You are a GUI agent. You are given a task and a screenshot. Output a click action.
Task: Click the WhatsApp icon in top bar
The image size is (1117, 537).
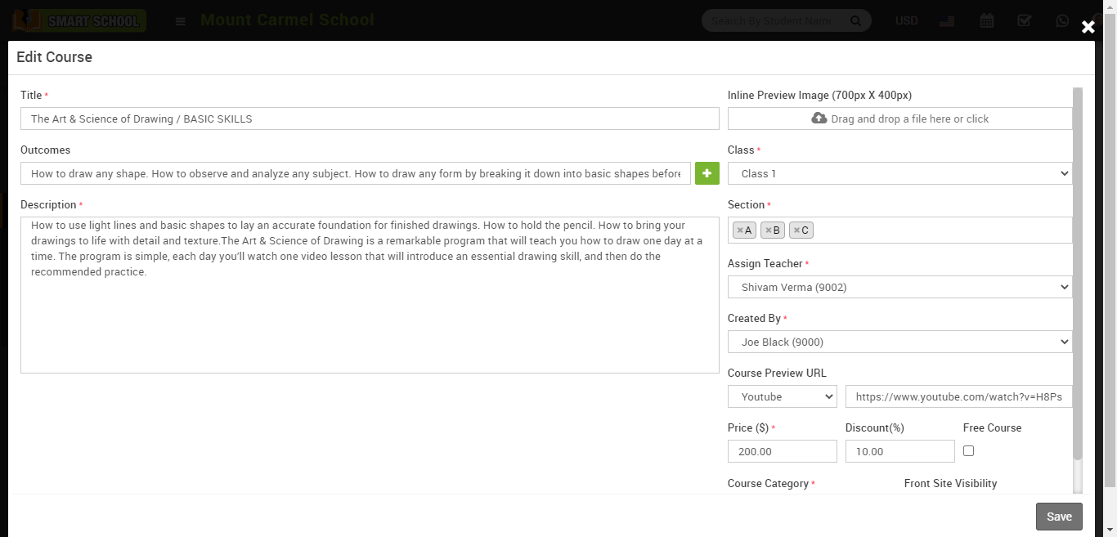1062,21
